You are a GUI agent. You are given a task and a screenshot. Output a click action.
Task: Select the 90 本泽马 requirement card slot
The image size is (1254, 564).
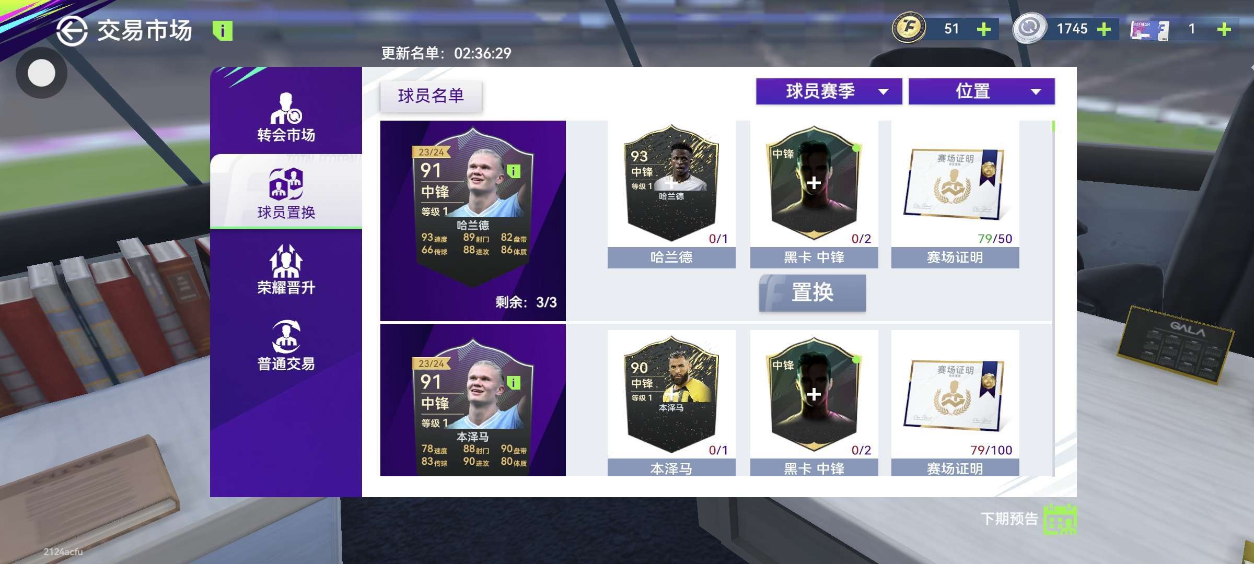click(x=671, y=395)
